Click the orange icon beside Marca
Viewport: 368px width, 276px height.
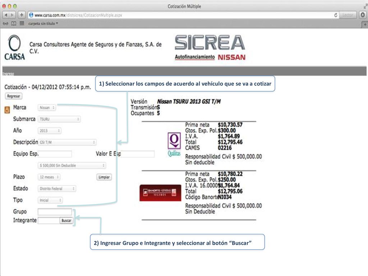7,110
